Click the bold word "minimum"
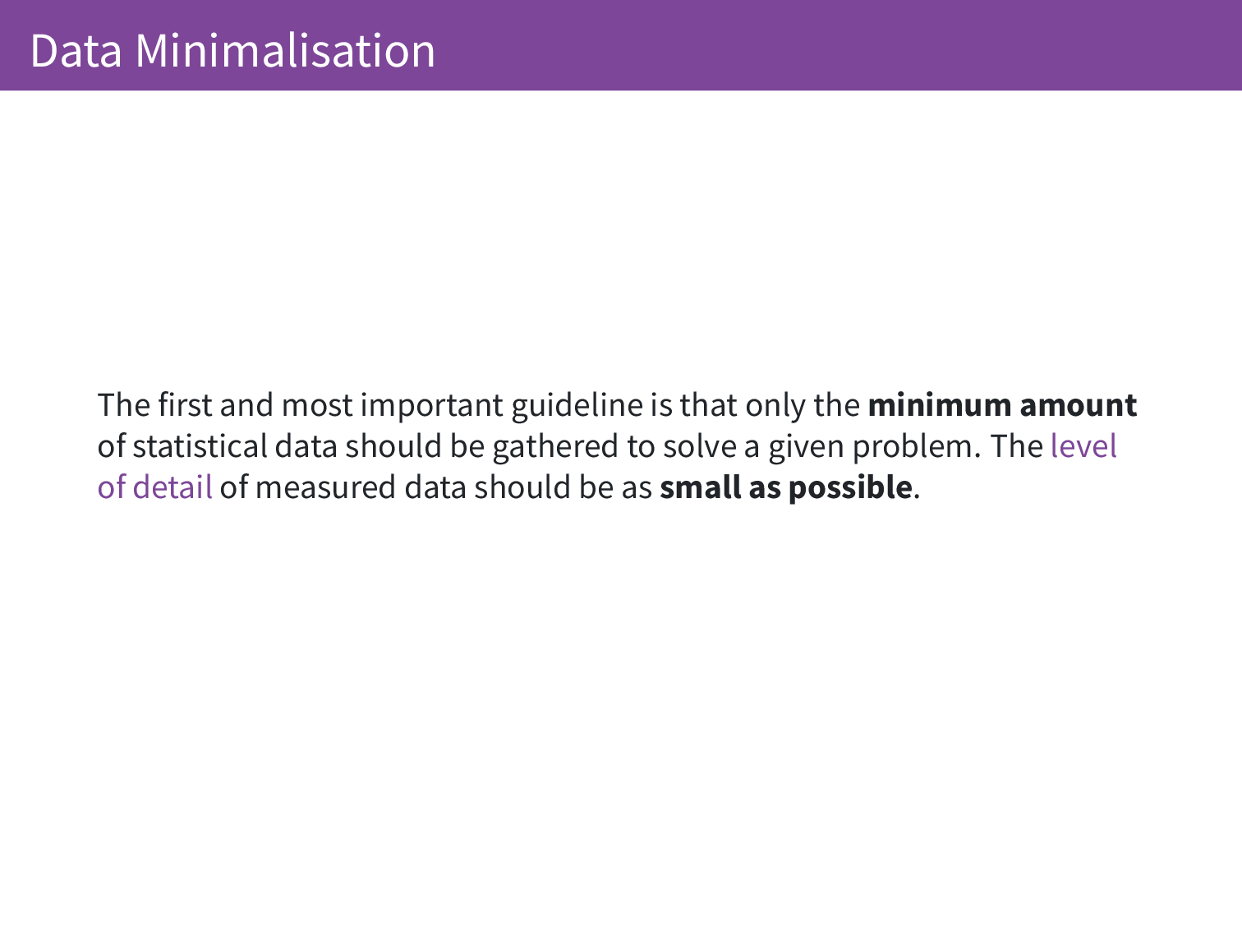 940,405
